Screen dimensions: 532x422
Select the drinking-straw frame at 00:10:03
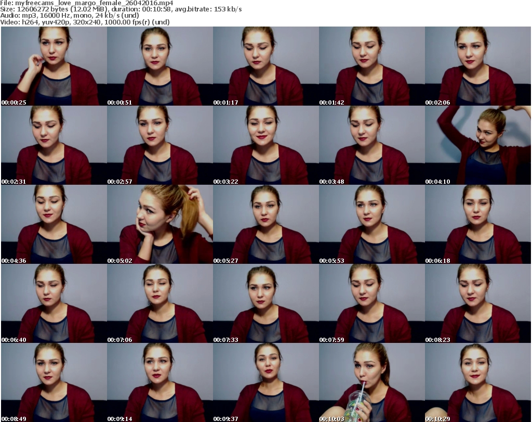[x=372, y=382]
